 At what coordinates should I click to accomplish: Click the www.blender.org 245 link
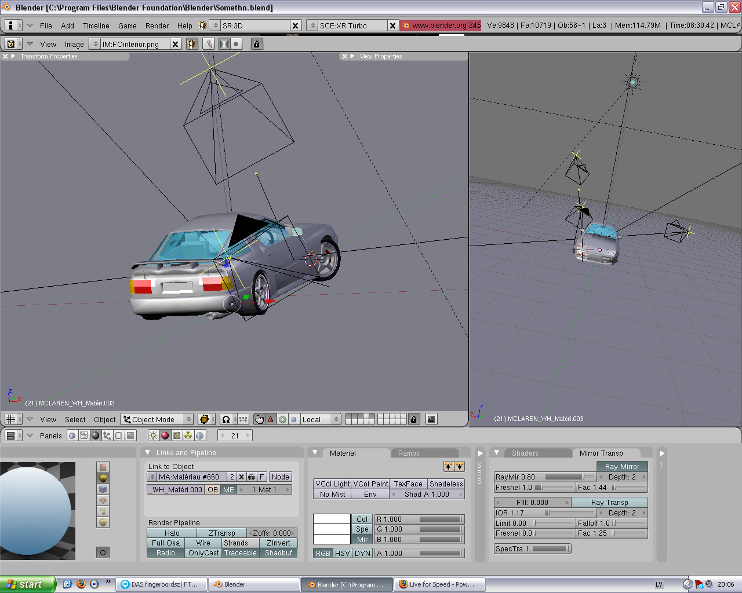point(441,25)
